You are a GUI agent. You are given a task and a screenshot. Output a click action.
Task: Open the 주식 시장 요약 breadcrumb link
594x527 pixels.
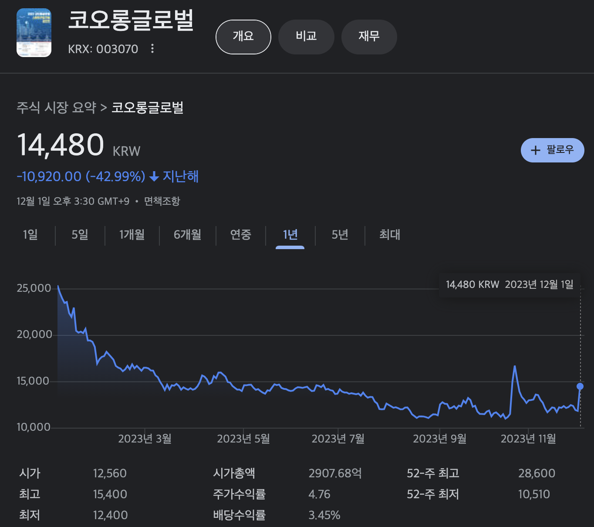(56, 108)
